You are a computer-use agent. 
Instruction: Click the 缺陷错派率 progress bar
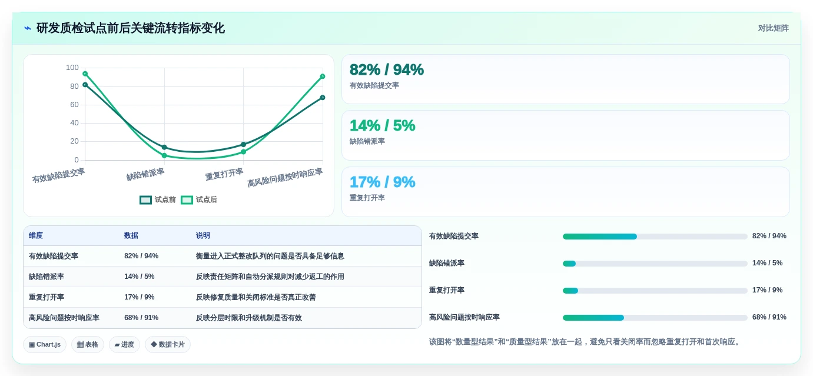pos(655,264)
